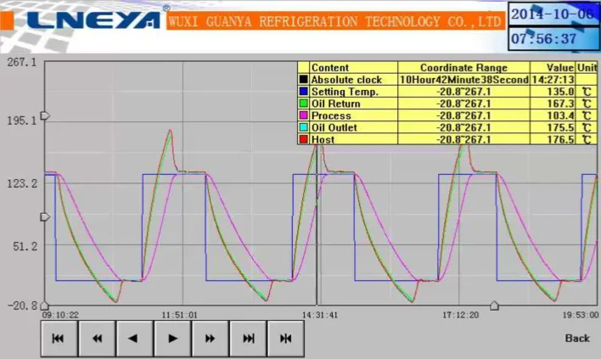Viewport: 601px width, 359px height.
Task: Click the date display 2014-10-06
Action: [x=553, y=14]
